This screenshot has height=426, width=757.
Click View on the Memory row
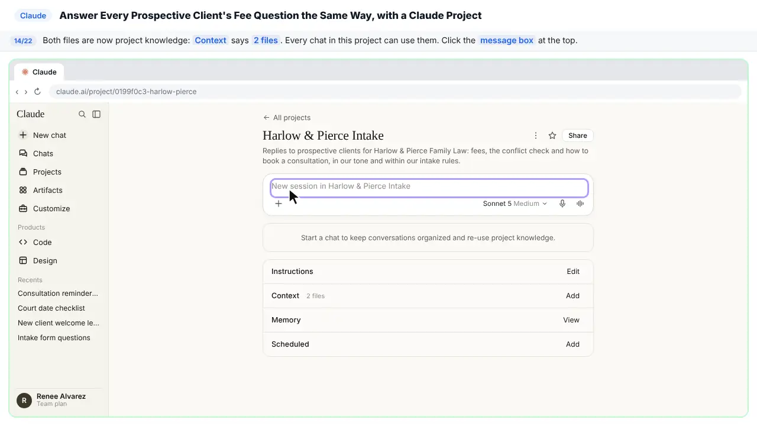(x=571, y=320)
